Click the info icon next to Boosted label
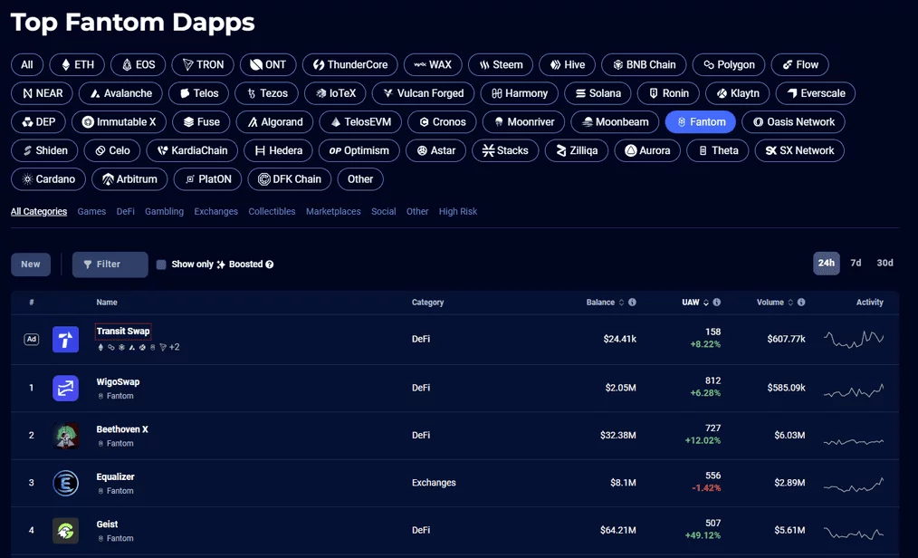Image resolution: width=918 pixels, height=558 pixels. pyautogui.click(x=269, y=264)
